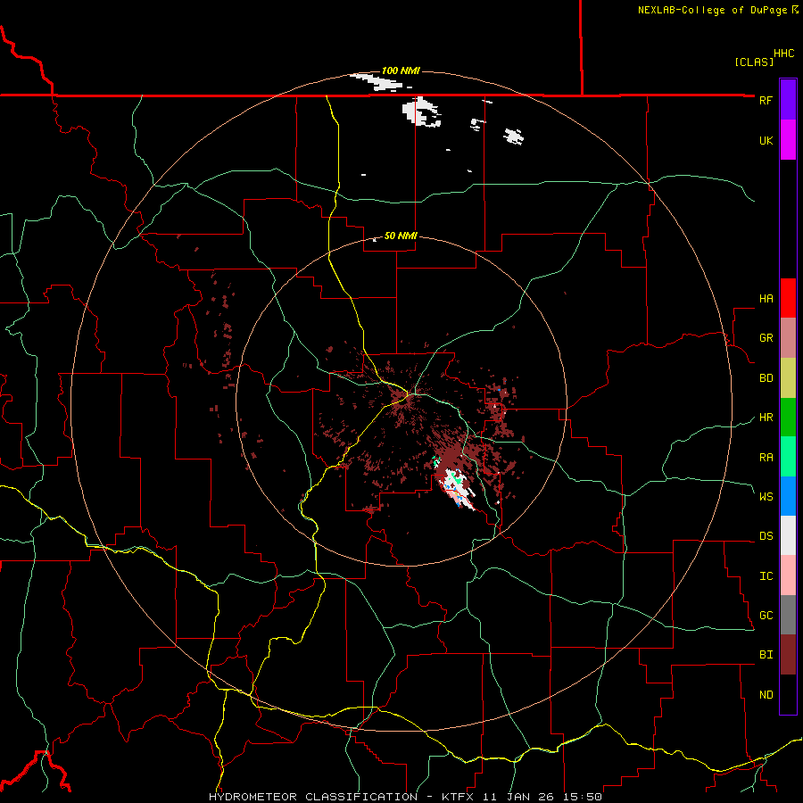Click the BD yellow legend swatch
The width and height of the screenshot is (803, 803).
[788, 378]
